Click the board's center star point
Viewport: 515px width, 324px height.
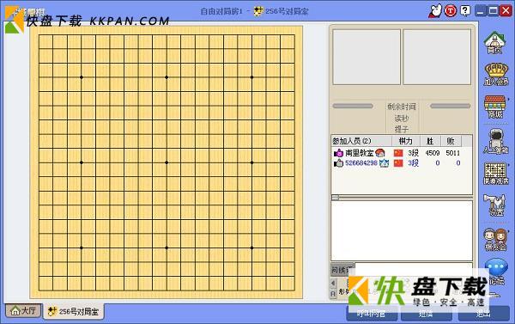pyautogui.click(x=167, y=162)
